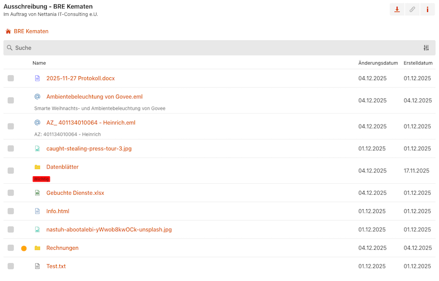
Task: Click the Datenblätter folder icon
Action: click(x=37, y=167)
